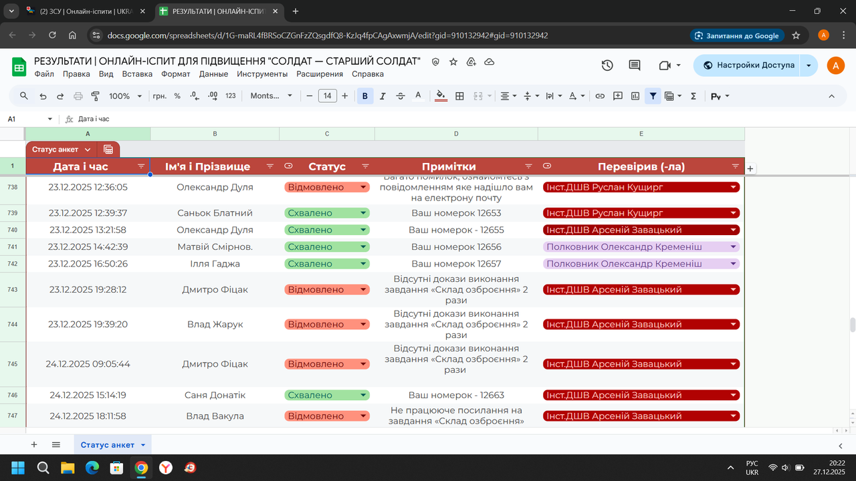Open the all sheets list icon
Screen dimensions: 856x481
(x=56, y=444)
